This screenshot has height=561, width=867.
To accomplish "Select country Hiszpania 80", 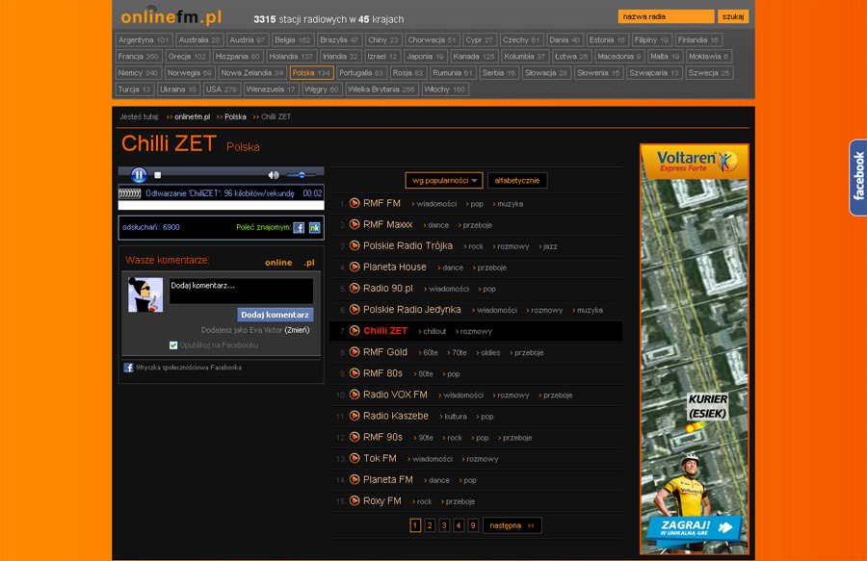I will [237, 57].
